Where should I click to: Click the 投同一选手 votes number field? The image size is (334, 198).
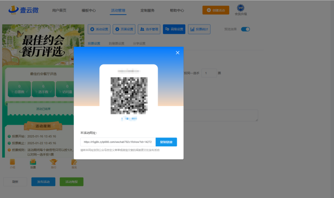click(x=209, y=73)
